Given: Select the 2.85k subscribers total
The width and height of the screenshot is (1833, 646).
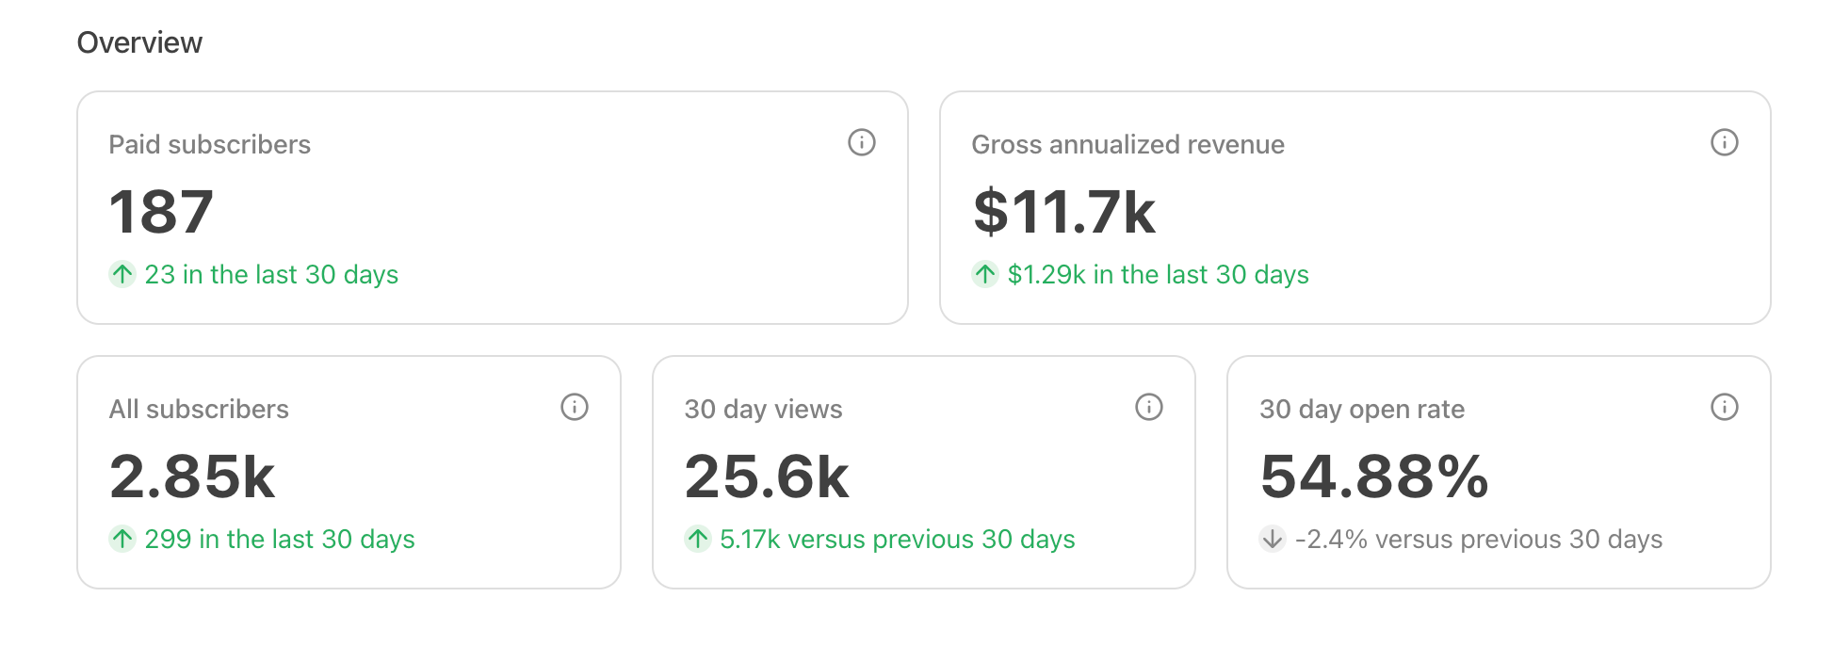Looking at the screenshot, I should coord(192,476).
